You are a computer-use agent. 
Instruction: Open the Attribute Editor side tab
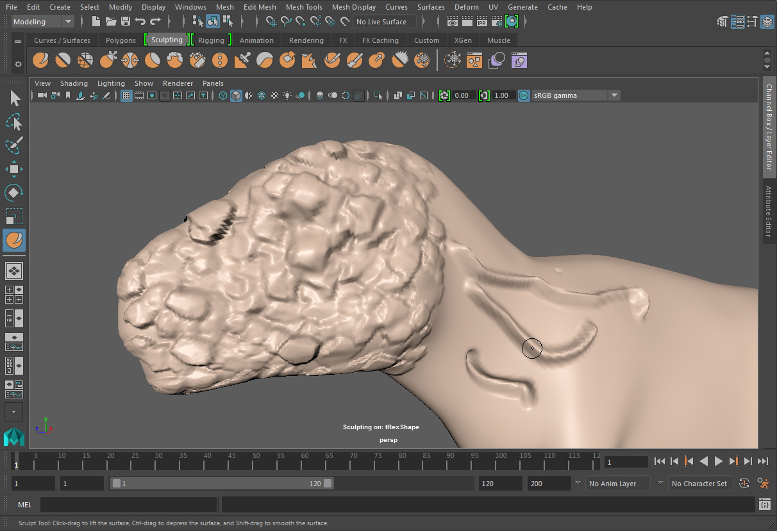click(x=769, y=211)
